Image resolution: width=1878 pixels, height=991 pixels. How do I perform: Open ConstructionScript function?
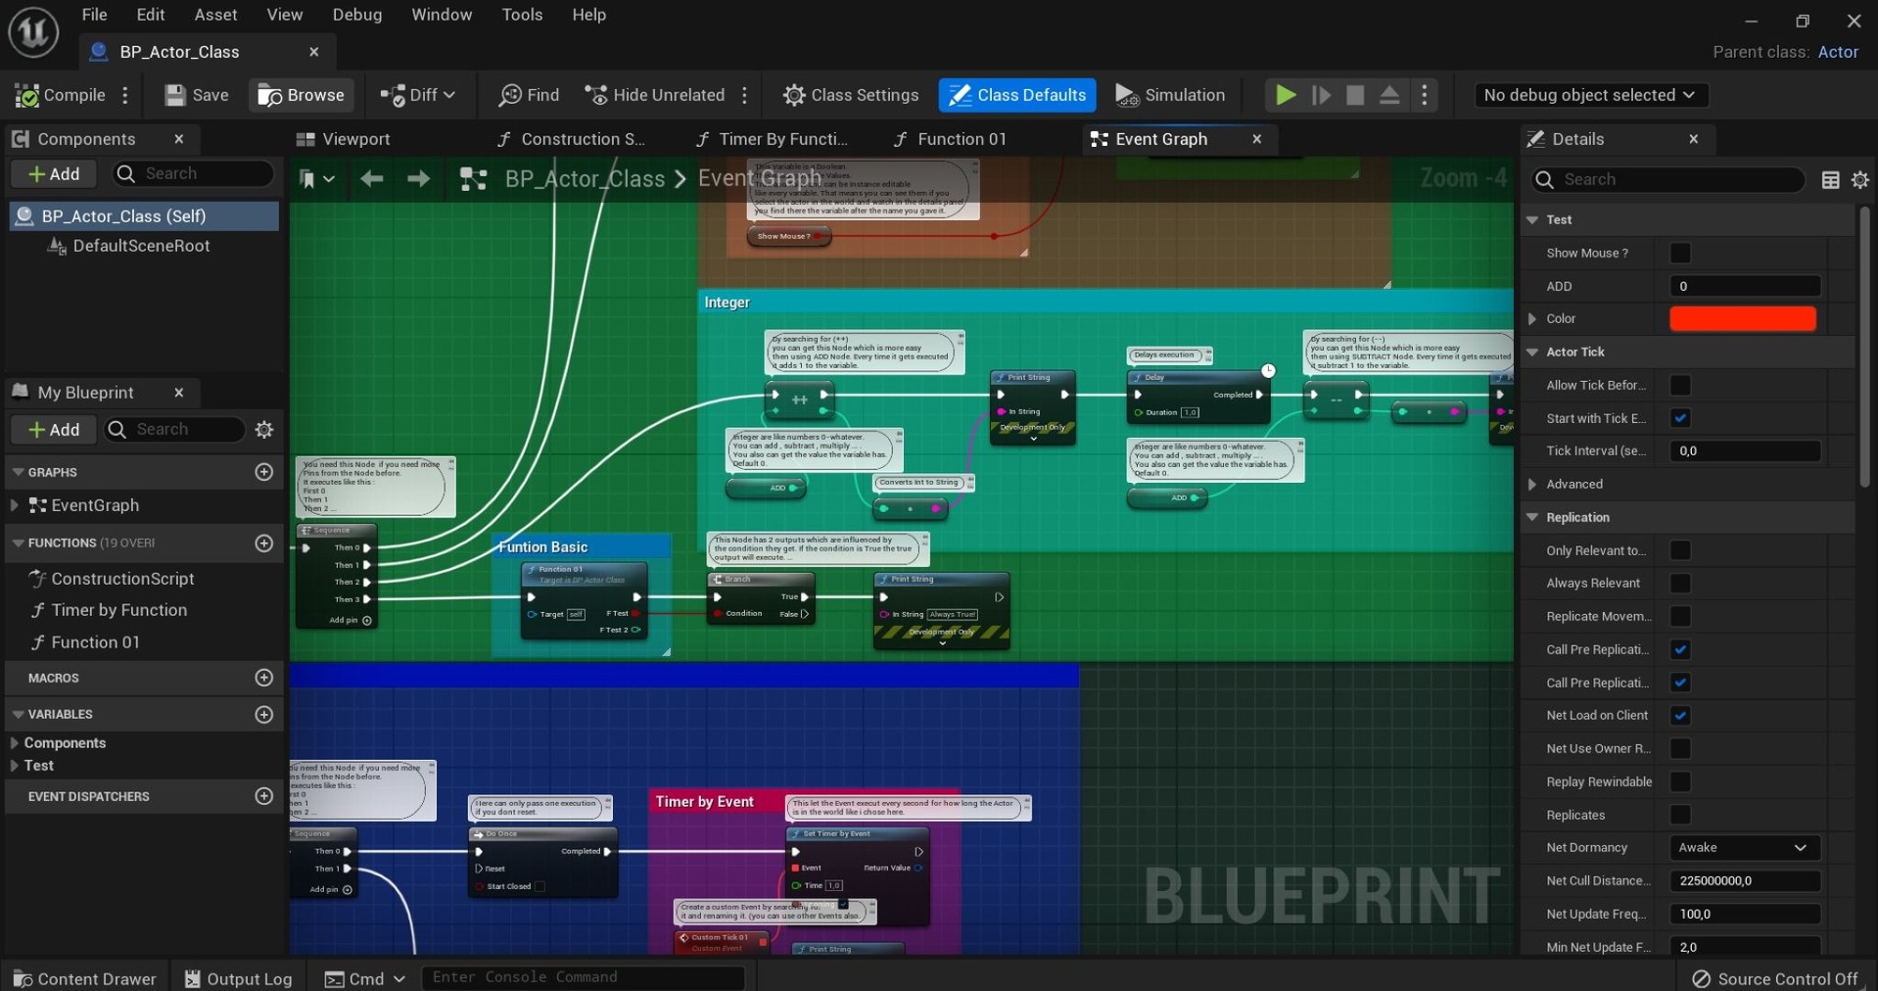click(x=122, y=579)
